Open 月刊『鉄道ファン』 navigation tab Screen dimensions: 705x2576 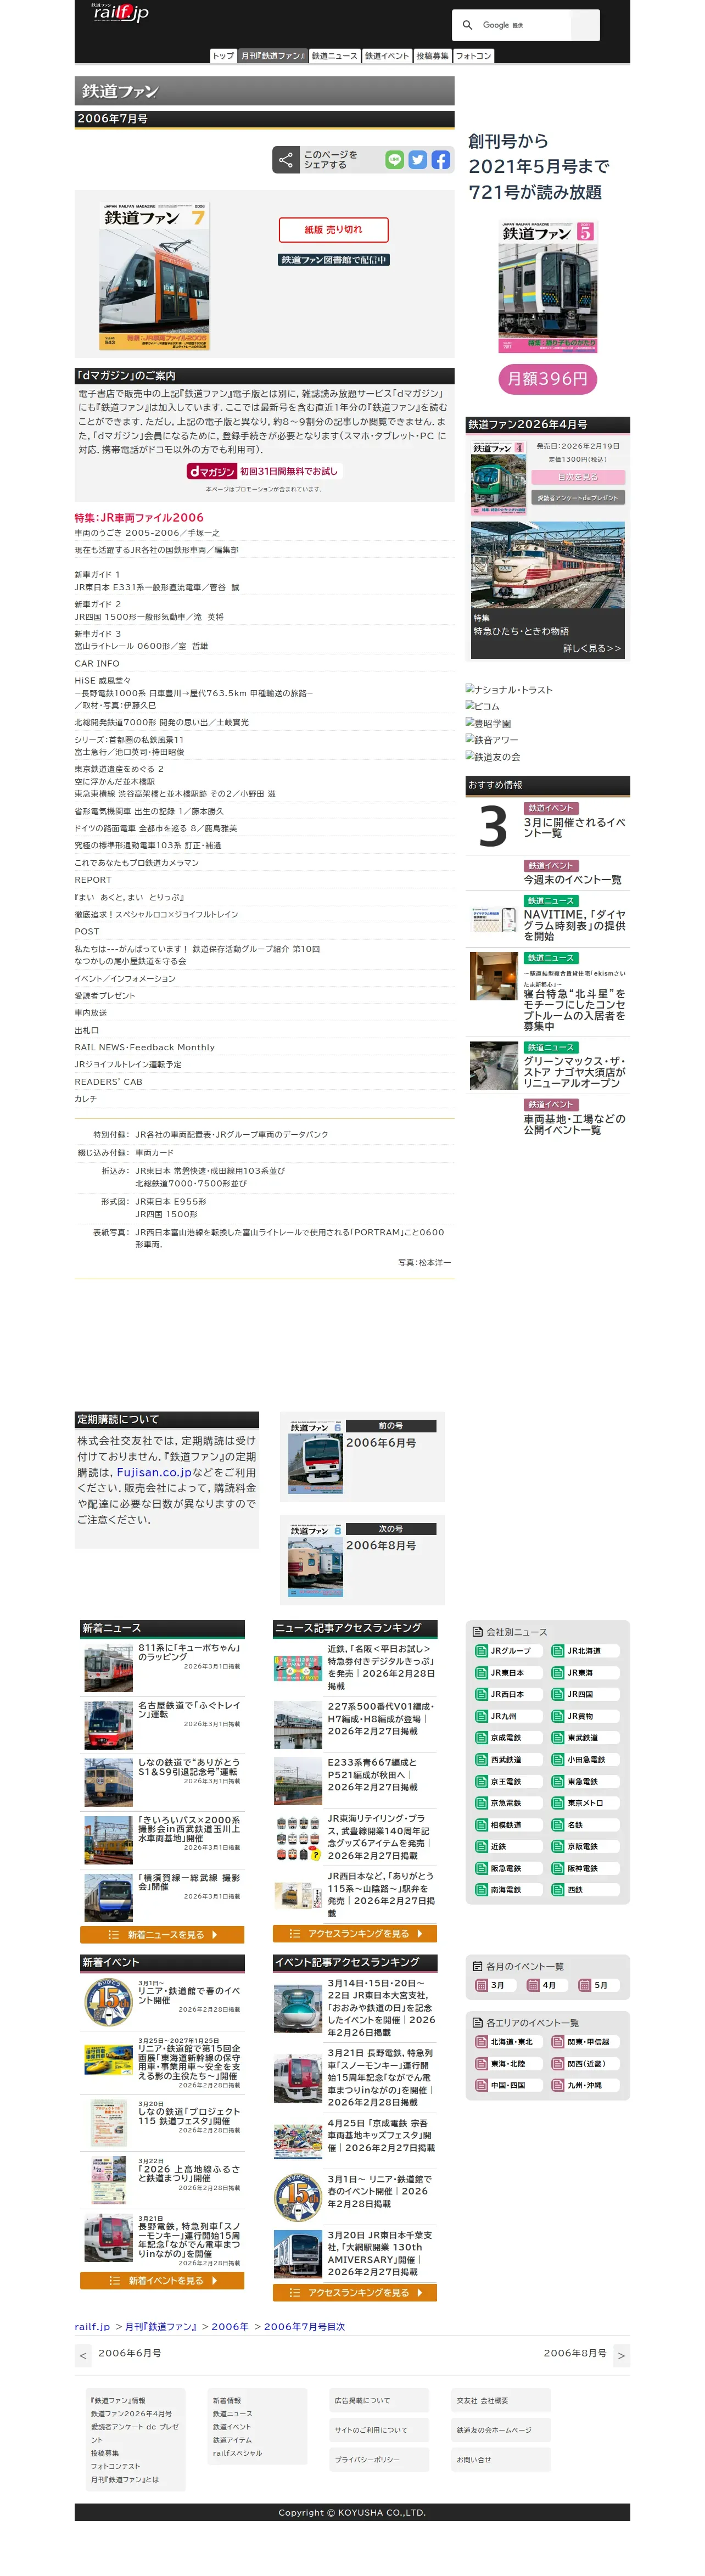click(x=273, y=56)
